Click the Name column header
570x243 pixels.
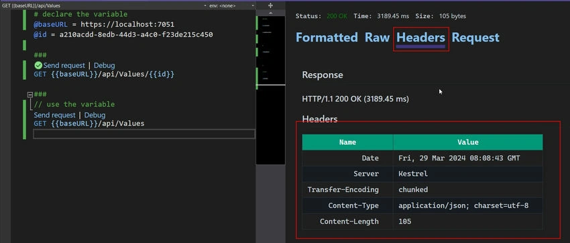point(347,142)
